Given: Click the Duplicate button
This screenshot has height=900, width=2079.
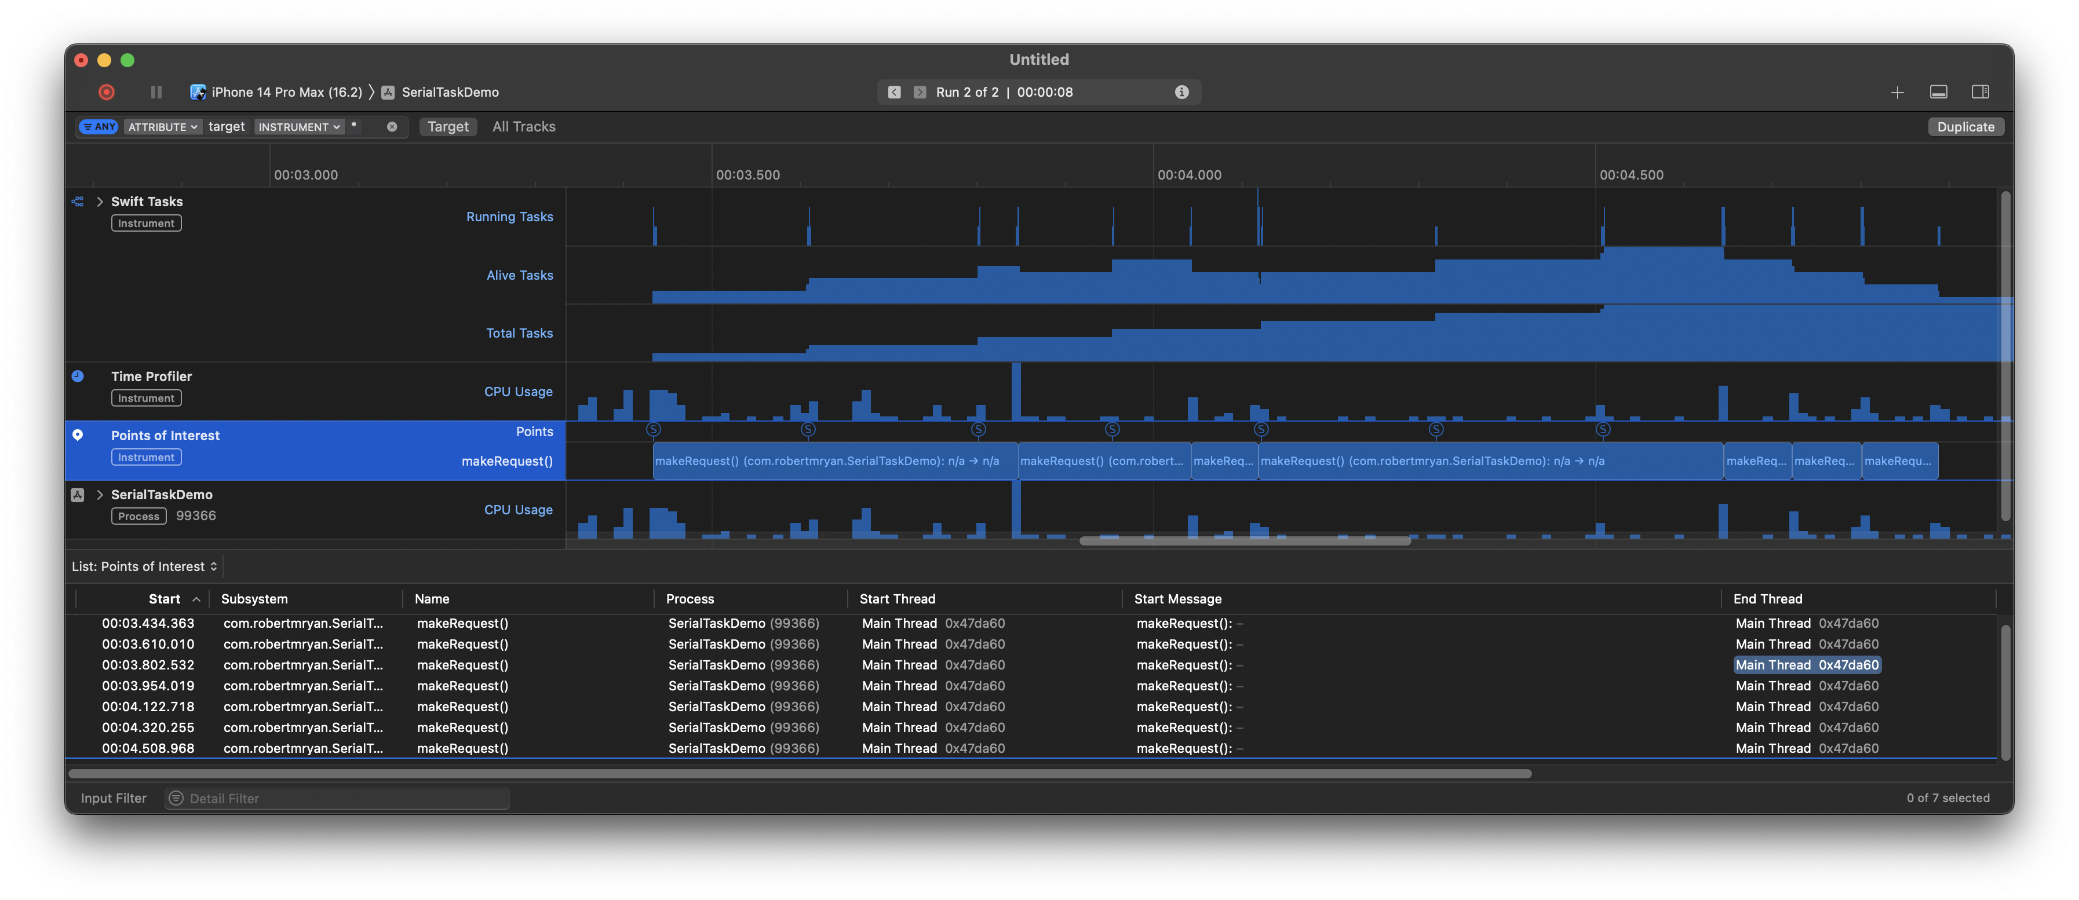Looking at the screenshot, I should pos(1965,127).
